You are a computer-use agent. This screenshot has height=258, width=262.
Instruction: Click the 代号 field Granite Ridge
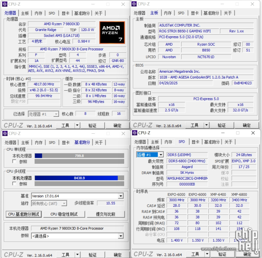point(46,30)
